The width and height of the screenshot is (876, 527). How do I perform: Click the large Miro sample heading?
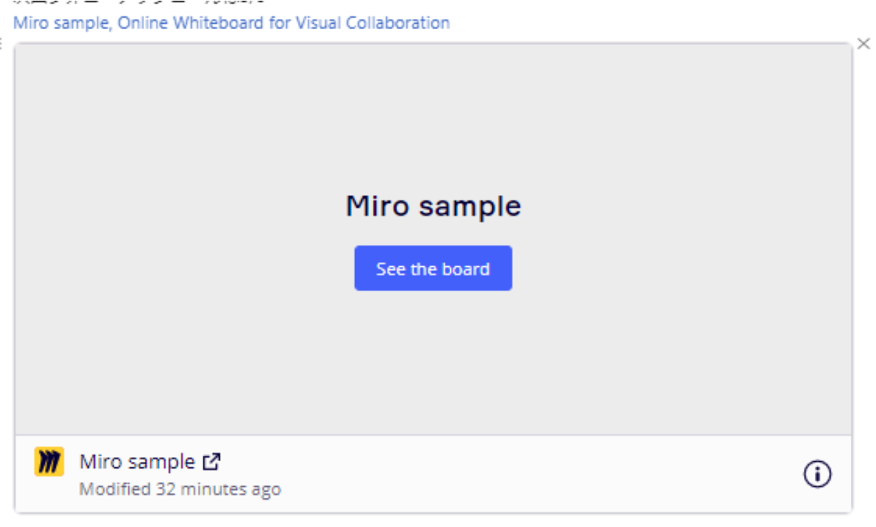[x=433, y=206]
